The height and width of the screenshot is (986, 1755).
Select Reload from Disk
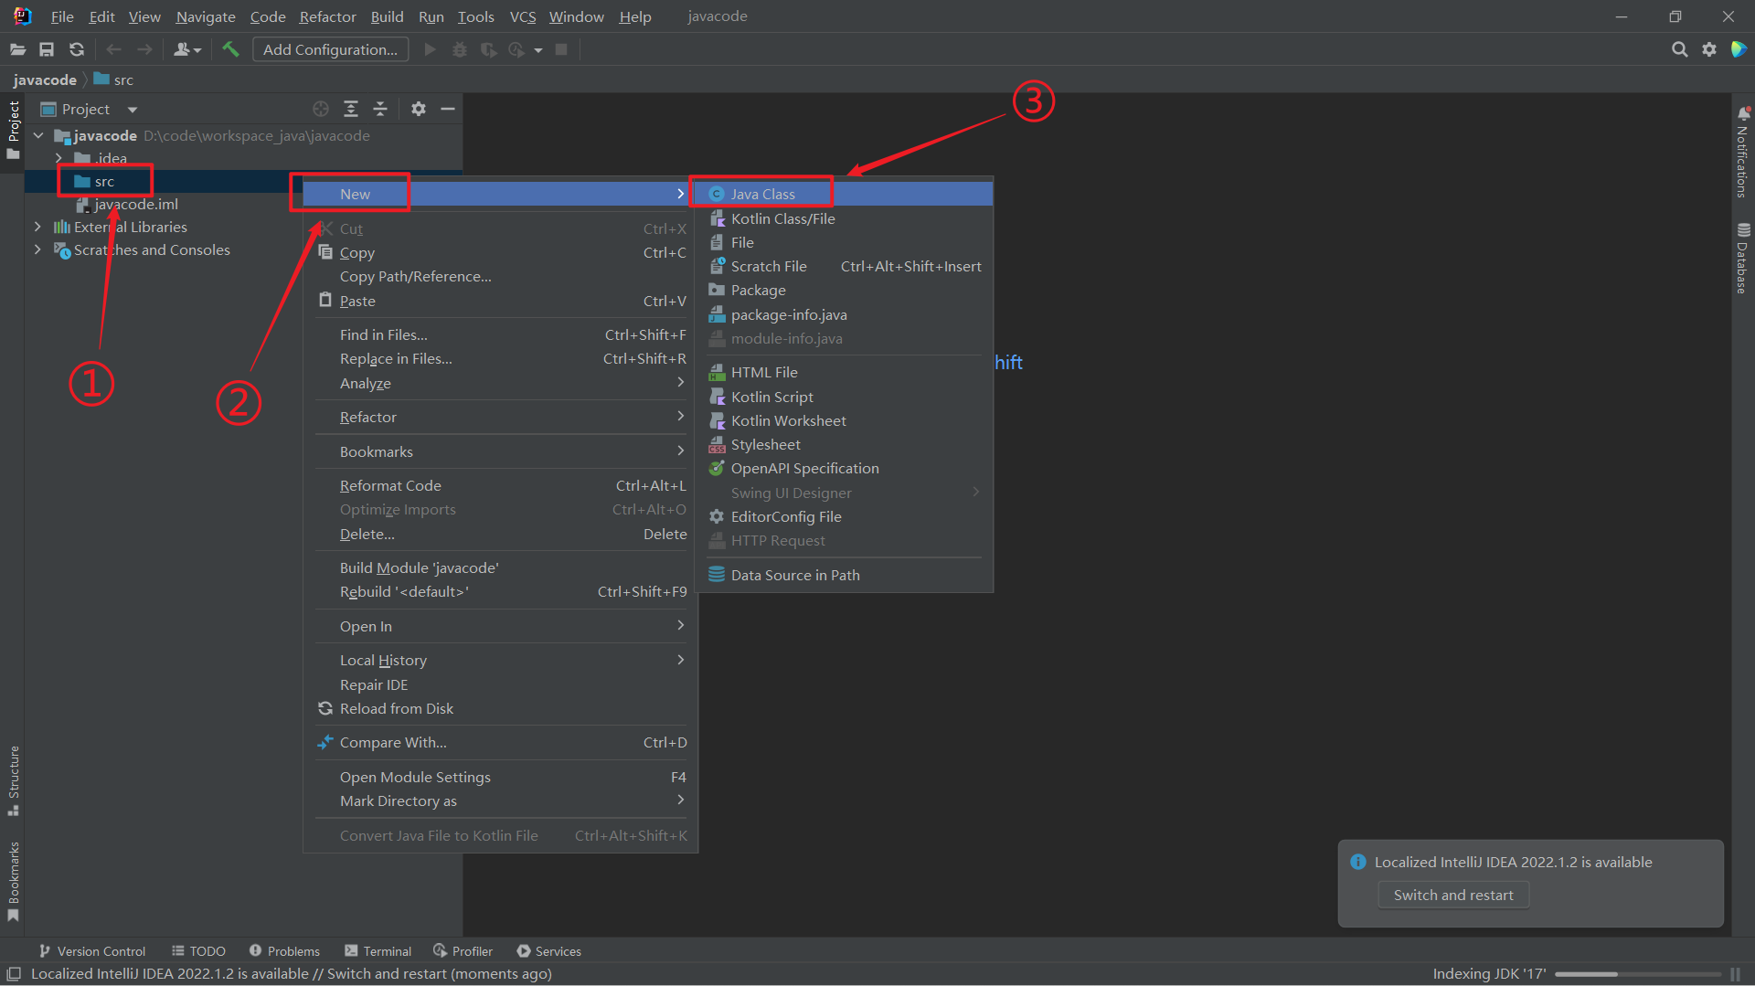click(500, 708)
